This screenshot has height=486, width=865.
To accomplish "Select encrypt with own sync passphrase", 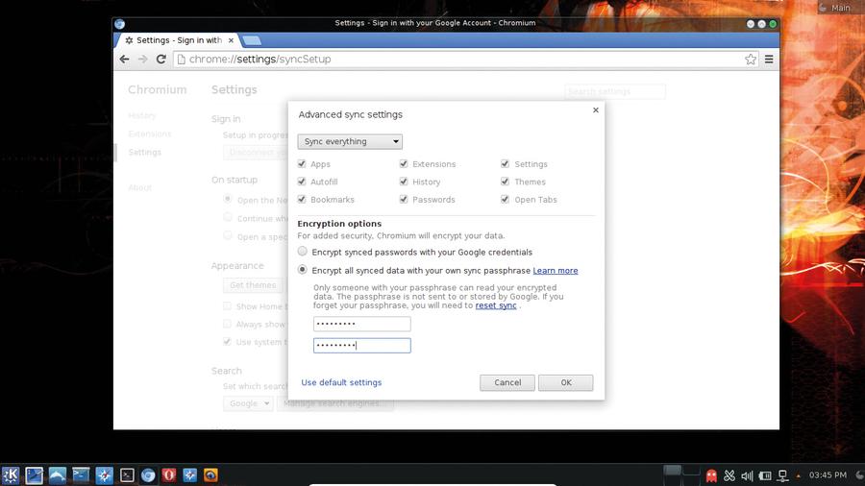I will [303, 270].
